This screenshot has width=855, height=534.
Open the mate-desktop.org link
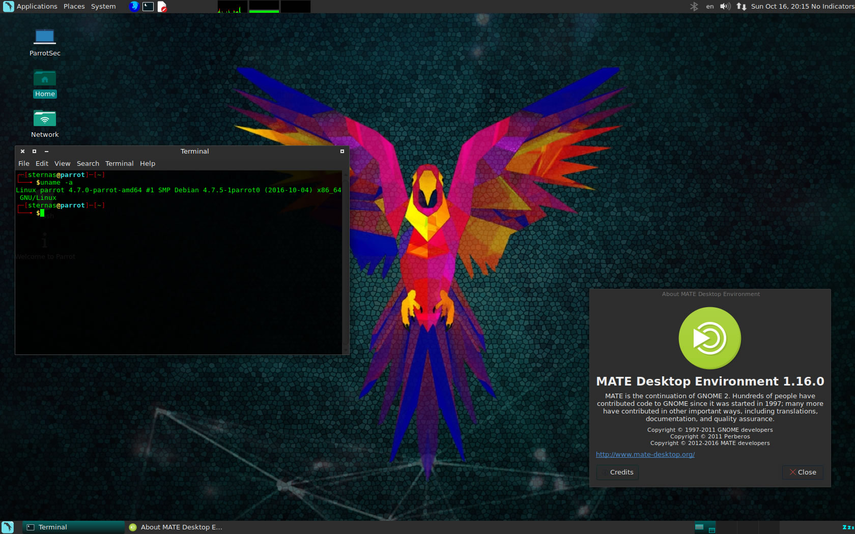pos(645,454)
